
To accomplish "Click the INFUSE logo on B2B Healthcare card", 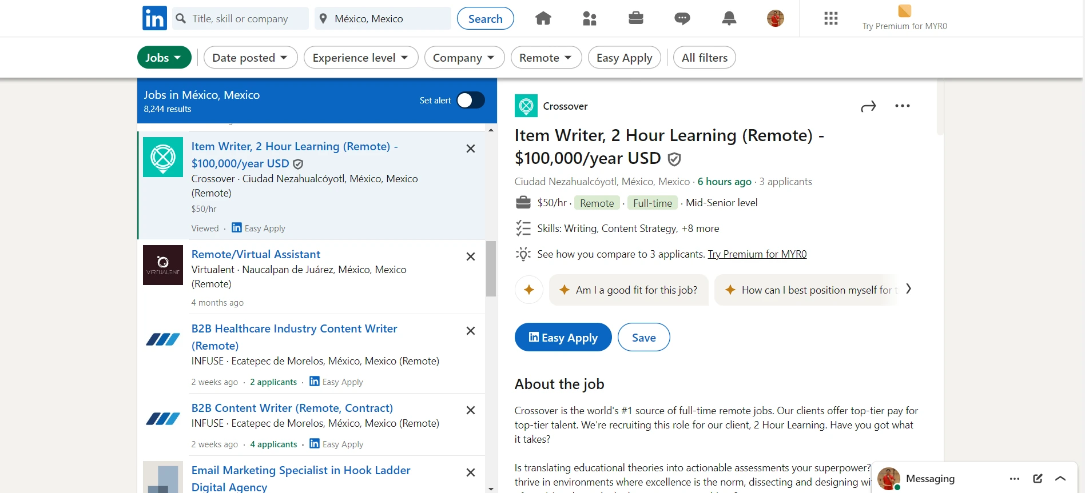I will 163,339.
